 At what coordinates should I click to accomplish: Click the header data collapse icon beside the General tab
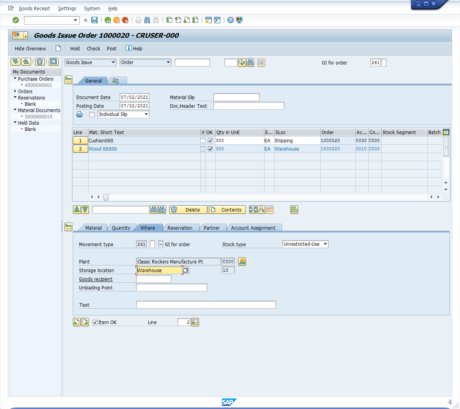coord(68,80)
